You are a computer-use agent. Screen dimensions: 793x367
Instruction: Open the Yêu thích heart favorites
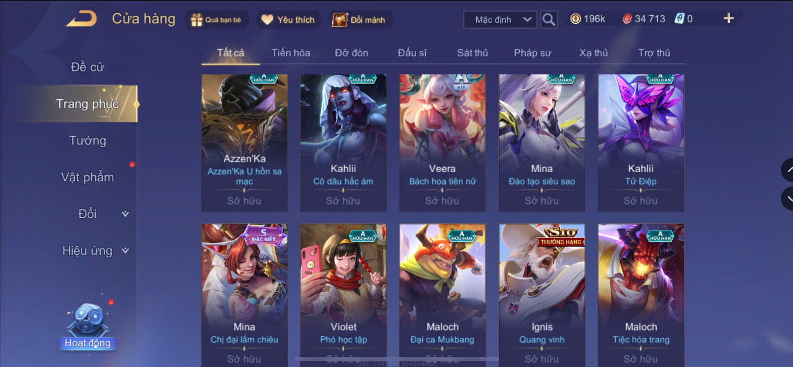click(x=267, y=19)
